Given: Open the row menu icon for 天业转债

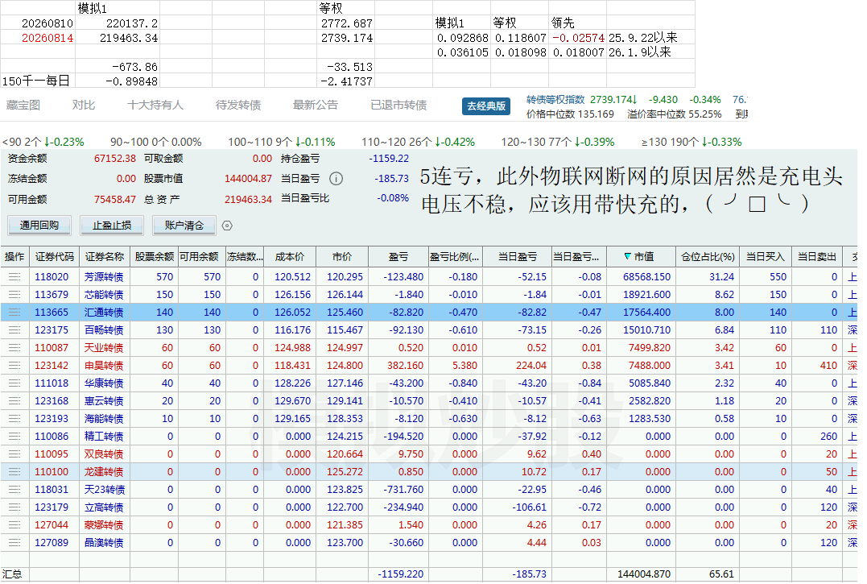Looking at the screenshot, I should (x=14, y=347).
